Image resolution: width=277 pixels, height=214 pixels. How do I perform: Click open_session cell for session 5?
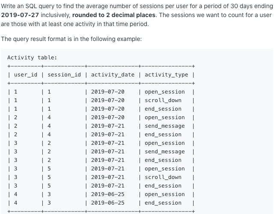[165, 169]
